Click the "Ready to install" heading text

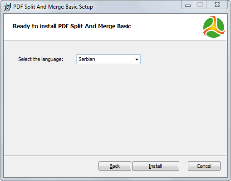pos(72,26)
